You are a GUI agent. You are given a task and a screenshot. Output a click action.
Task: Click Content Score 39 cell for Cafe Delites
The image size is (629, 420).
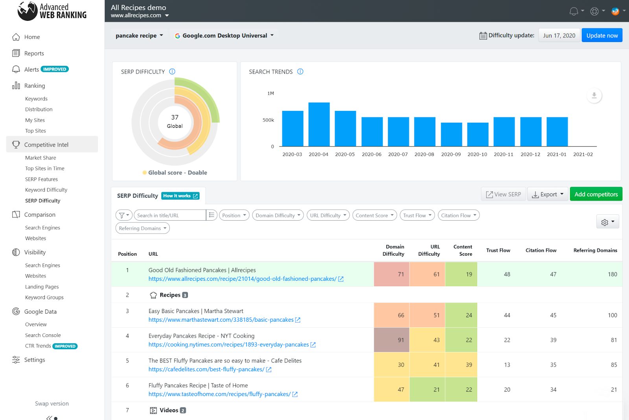tap(461, 365)
